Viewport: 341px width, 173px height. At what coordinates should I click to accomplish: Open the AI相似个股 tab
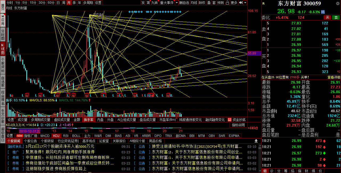pyautogui.click(x=137, y=141)
